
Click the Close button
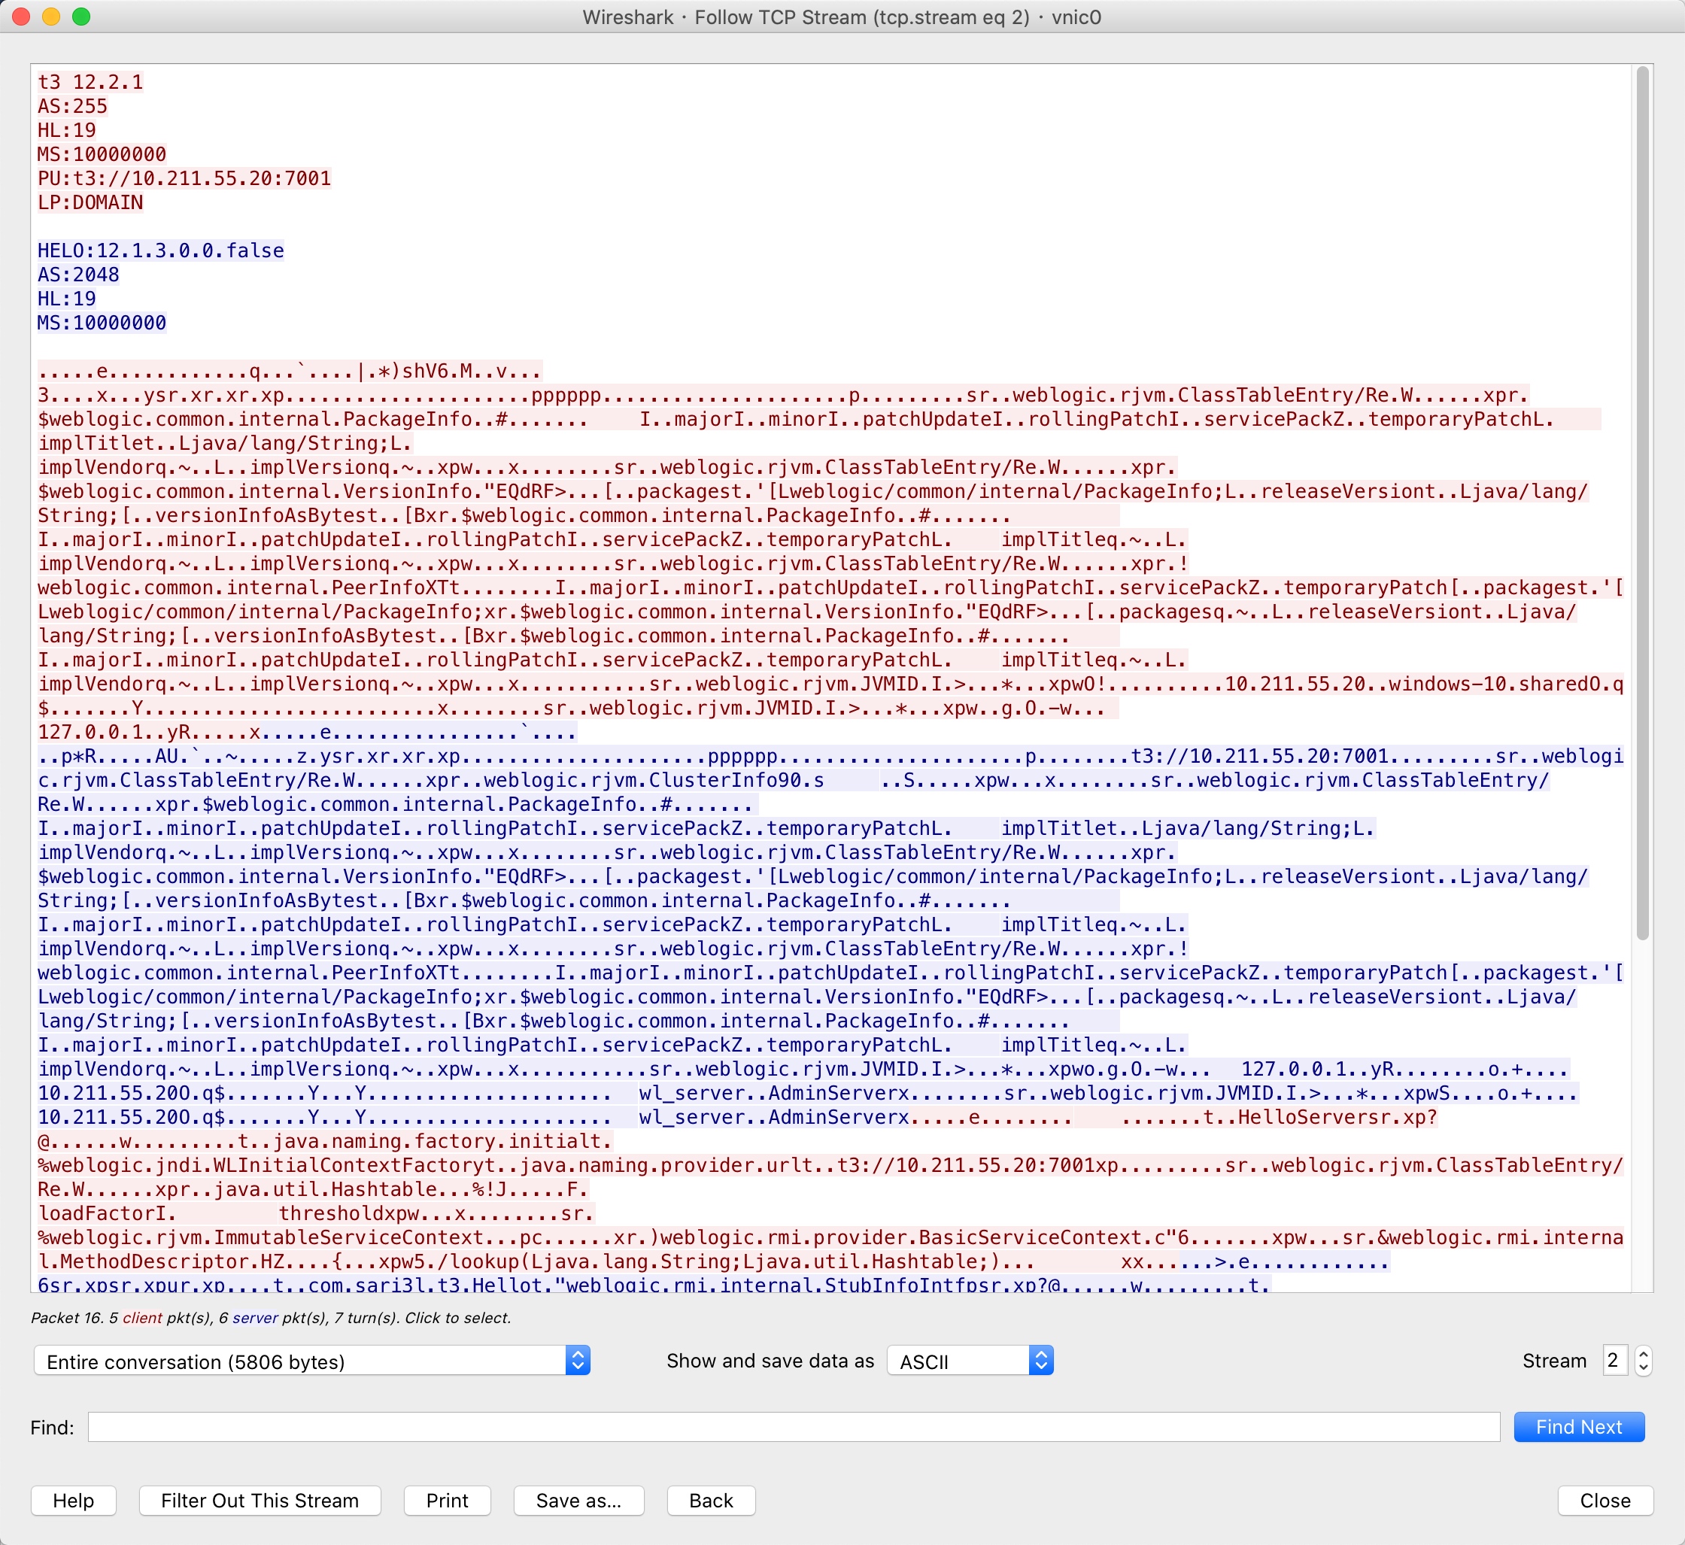1605,1501
